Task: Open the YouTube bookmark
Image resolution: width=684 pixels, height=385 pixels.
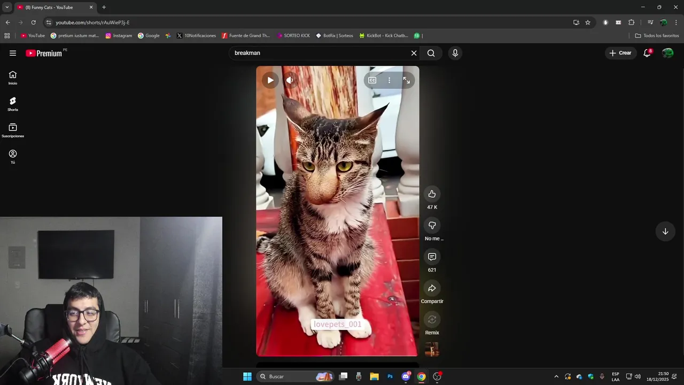Action: [33, 36]
